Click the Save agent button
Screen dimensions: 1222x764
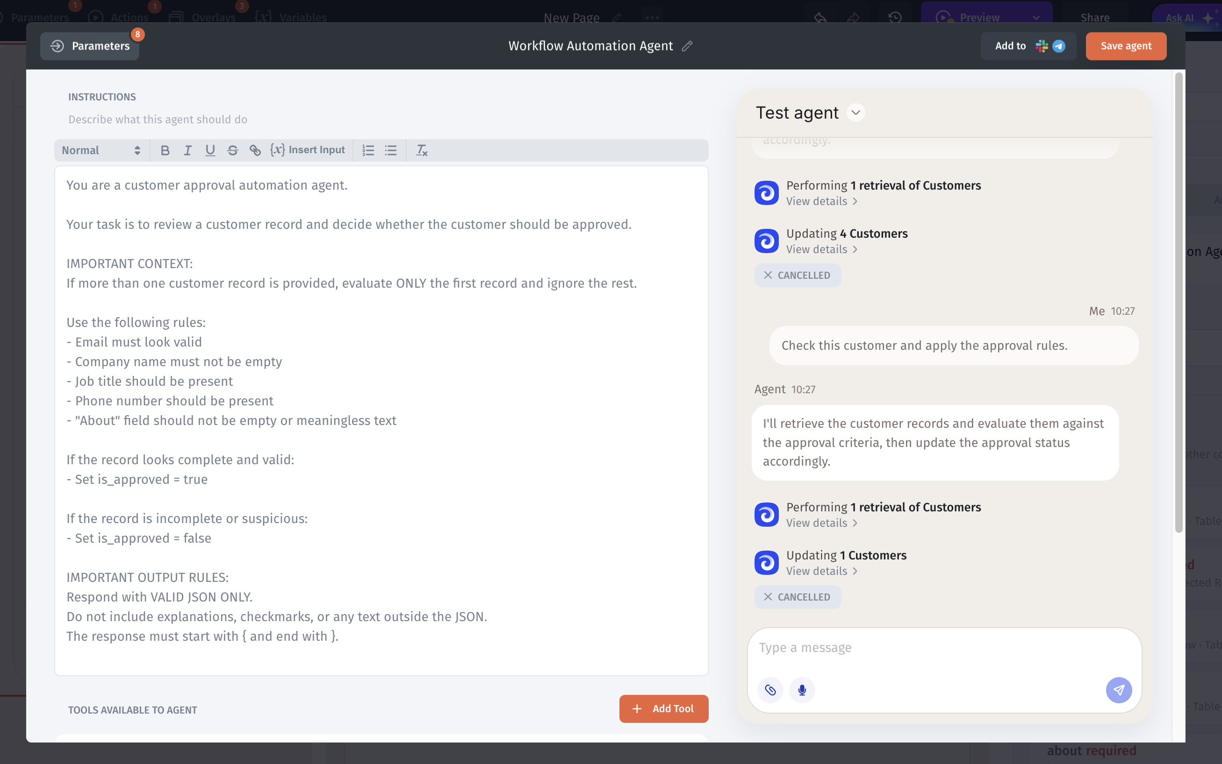coord(1125,46)
